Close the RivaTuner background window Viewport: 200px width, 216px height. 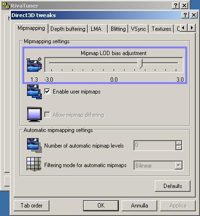tap(184, 6)
